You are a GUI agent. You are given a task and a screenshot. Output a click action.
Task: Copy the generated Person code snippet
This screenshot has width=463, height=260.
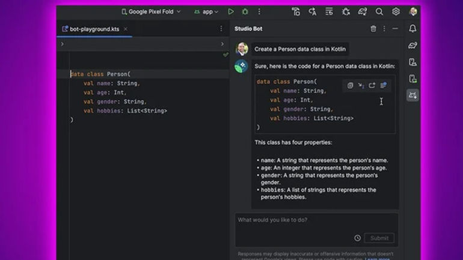coord(350,85)
